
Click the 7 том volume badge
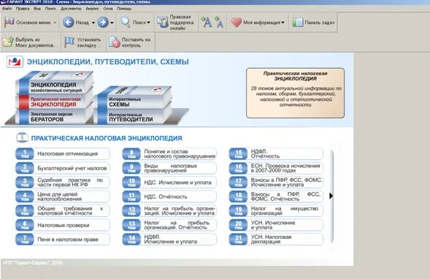tap(25, 240)
